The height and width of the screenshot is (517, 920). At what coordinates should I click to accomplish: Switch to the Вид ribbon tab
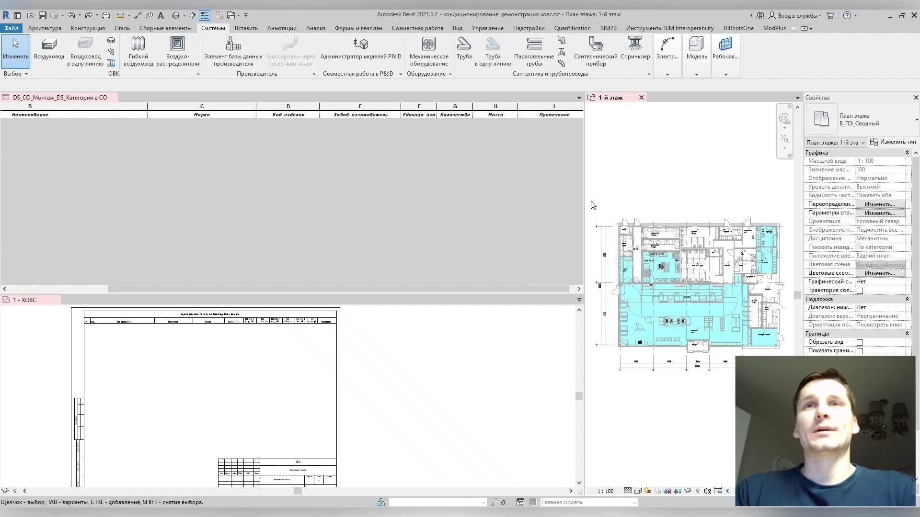coord(457,28)
